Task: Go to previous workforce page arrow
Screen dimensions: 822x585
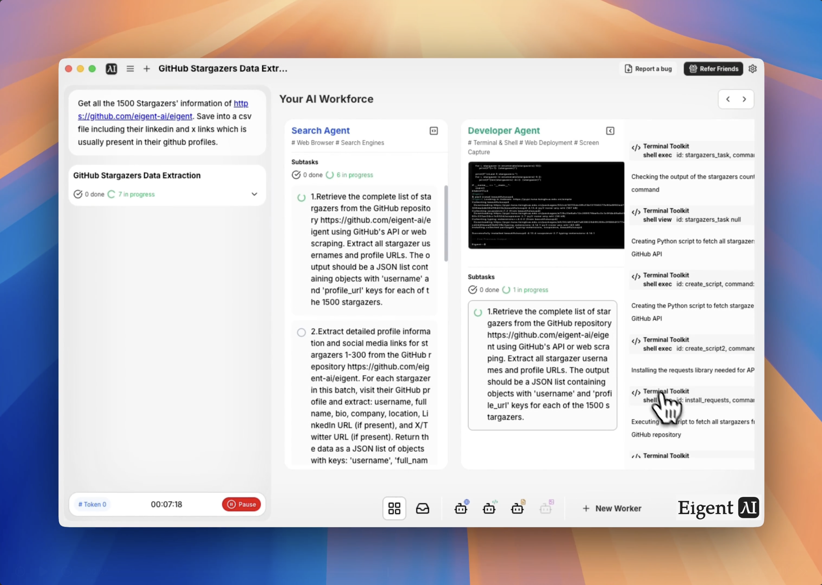Action: click(728, 99)
